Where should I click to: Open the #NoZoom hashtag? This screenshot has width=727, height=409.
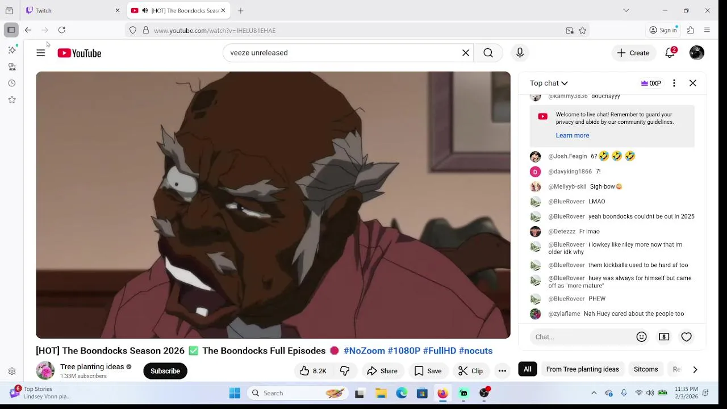365,351
